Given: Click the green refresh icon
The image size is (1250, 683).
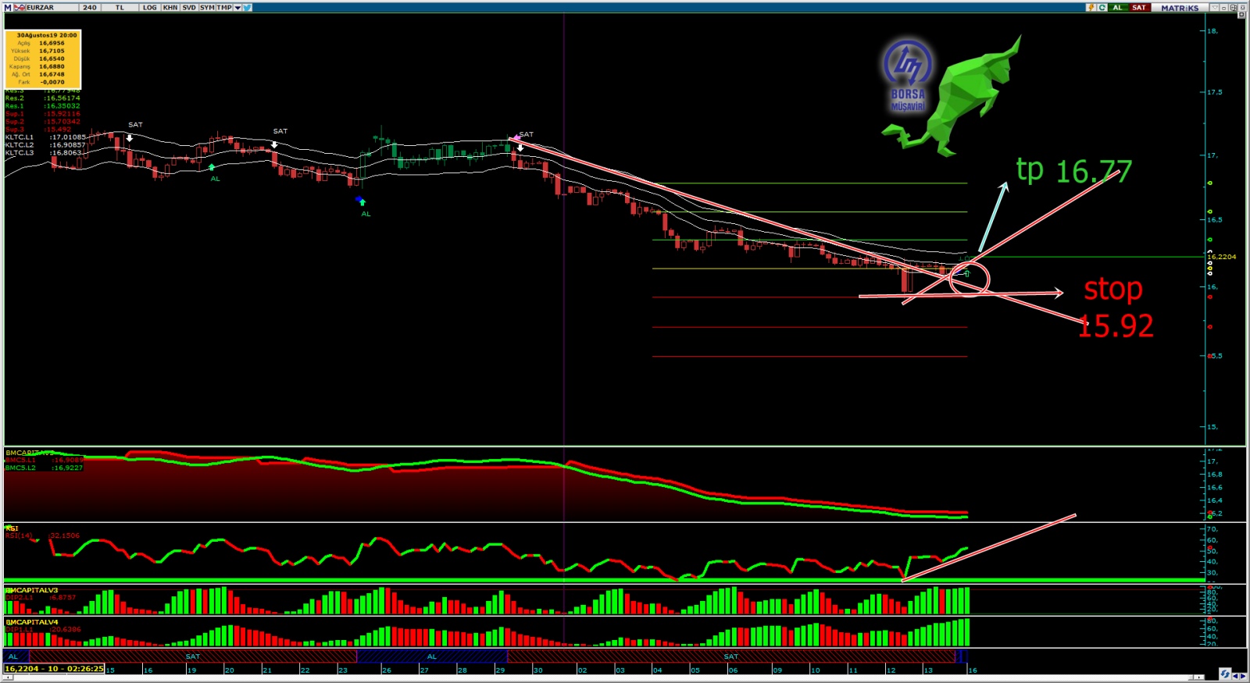Looking at the screenshot, I should point(1102,7).
